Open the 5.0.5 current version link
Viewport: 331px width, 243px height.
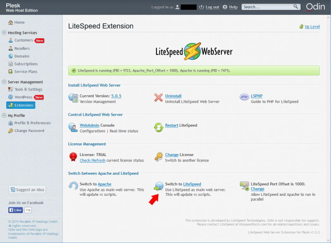click(116, 96)
